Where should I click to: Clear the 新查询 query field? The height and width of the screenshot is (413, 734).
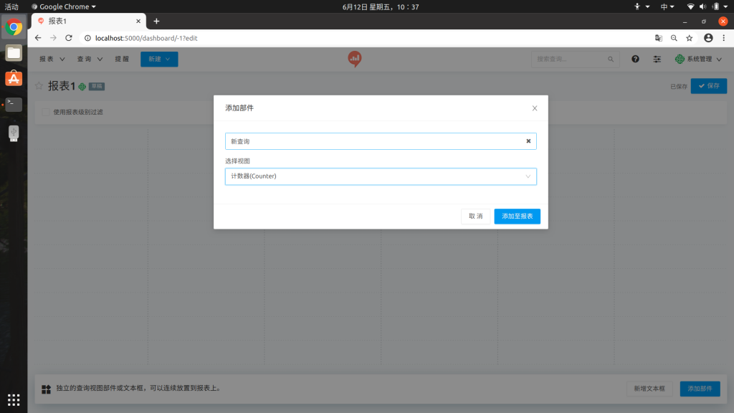click(528, 141)
